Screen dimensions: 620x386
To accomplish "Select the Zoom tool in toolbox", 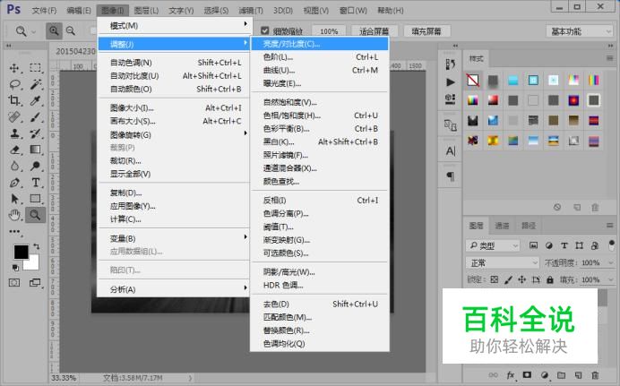I will [x=35, y=215].
